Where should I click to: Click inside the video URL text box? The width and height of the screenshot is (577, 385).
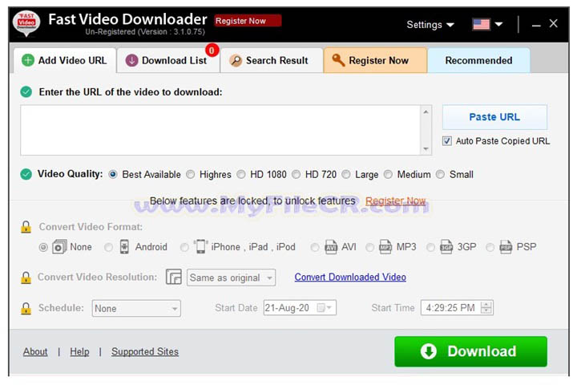click(x=221, y=130)
